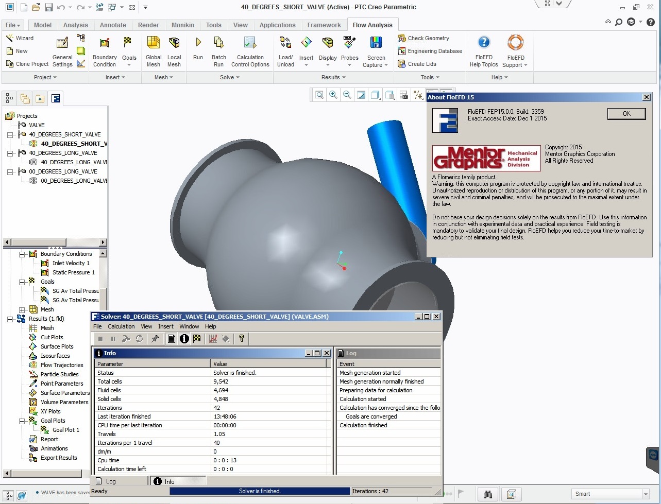
Task: Click the goal flag icon in Solver toolbar
Action: coord(197,339)
